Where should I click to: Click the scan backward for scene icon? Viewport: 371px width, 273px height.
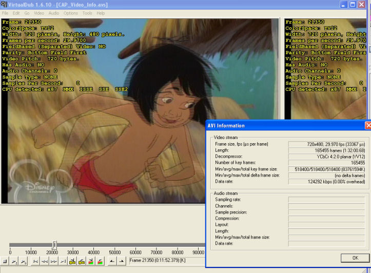click(91, 261)
